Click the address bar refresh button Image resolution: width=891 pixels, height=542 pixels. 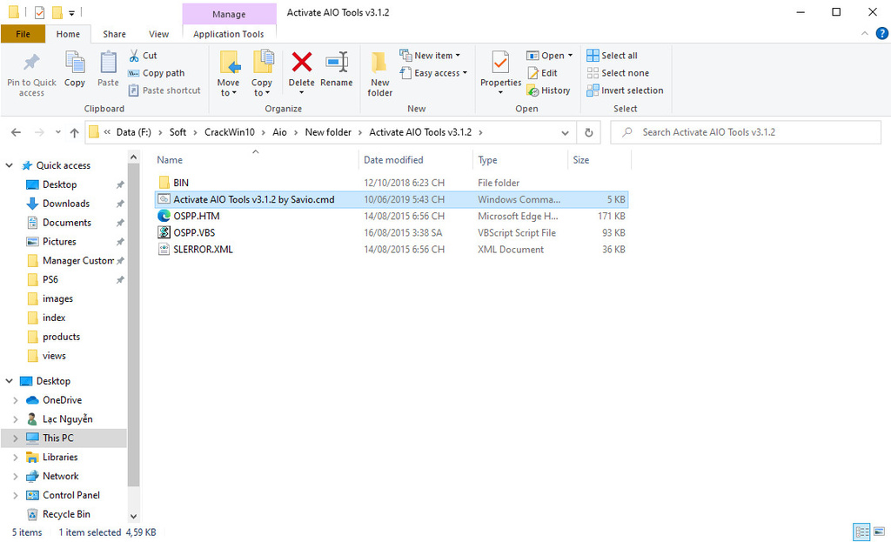pyautogui.click(x=589, y=132)
